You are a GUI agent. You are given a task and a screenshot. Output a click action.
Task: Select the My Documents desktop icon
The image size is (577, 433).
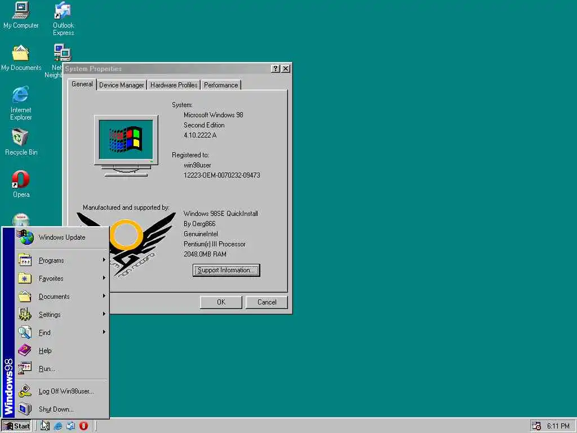pyautogui.click(x=21, y=58)
